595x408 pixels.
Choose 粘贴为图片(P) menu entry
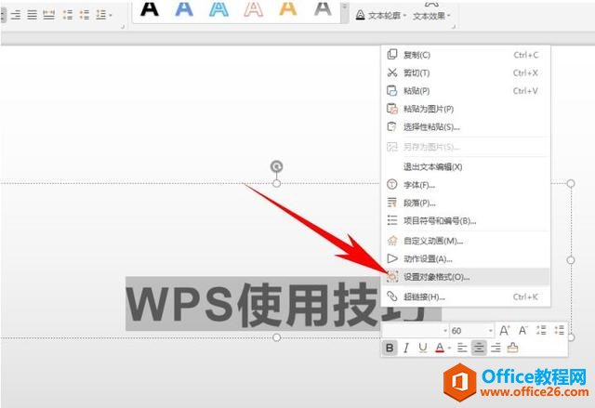[466, 110]
